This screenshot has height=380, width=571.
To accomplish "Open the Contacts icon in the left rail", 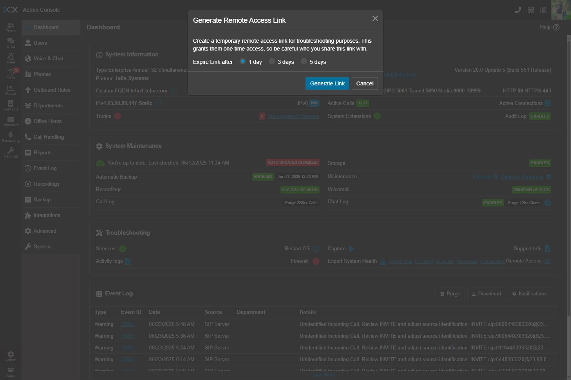I will pyautogui.click(x=11, y=105).
